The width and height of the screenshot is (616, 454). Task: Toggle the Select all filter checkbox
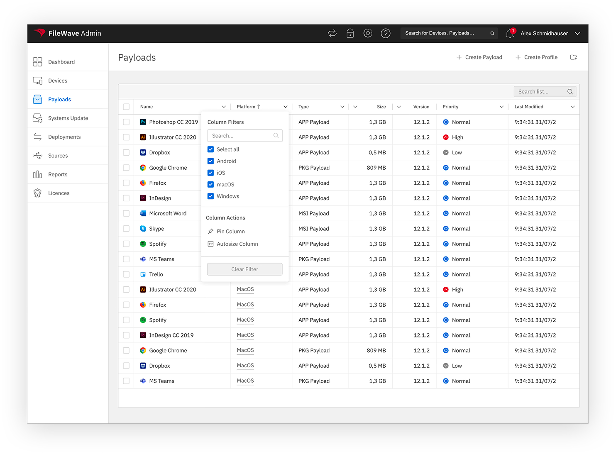210,149
